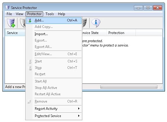Click the Protection column header

(121, 33)
